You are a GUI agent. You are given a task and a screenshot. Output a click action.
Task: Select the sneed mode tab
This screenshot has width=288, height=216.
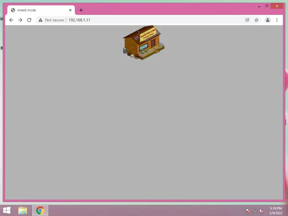click(41, 10)
